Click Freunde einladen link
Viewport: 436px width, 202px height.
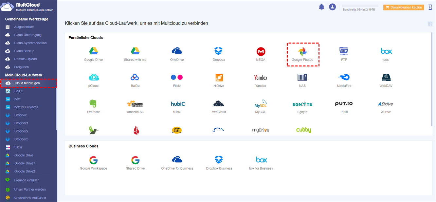click(27, 180)
